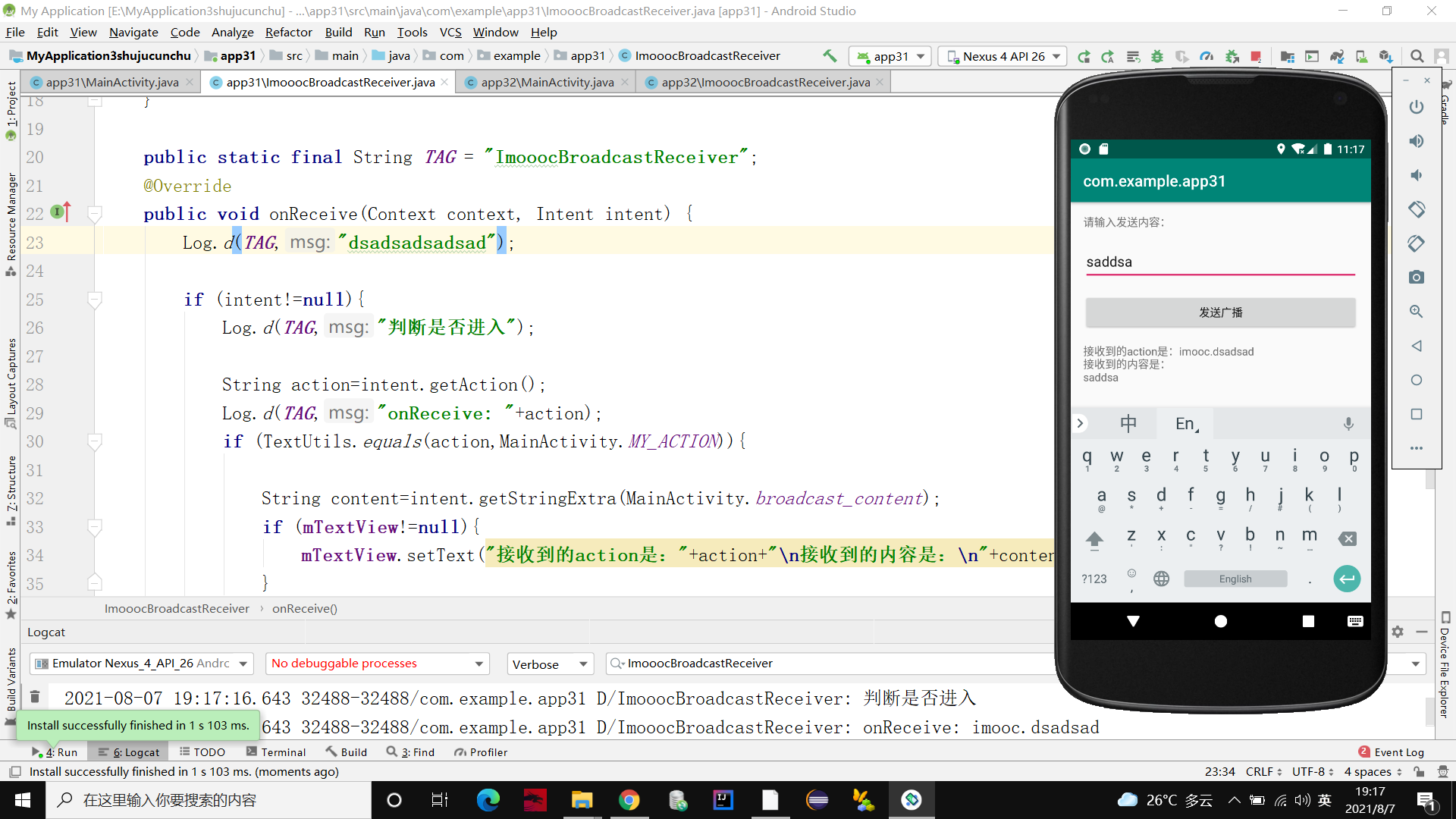Open the Event Log
The height and width of the screenshot is (819, 1456).
point(1392,752)
